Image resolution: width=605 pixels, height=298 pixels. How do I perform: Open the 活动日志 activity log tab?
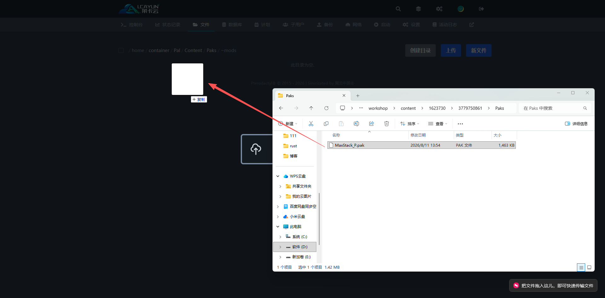445,25
